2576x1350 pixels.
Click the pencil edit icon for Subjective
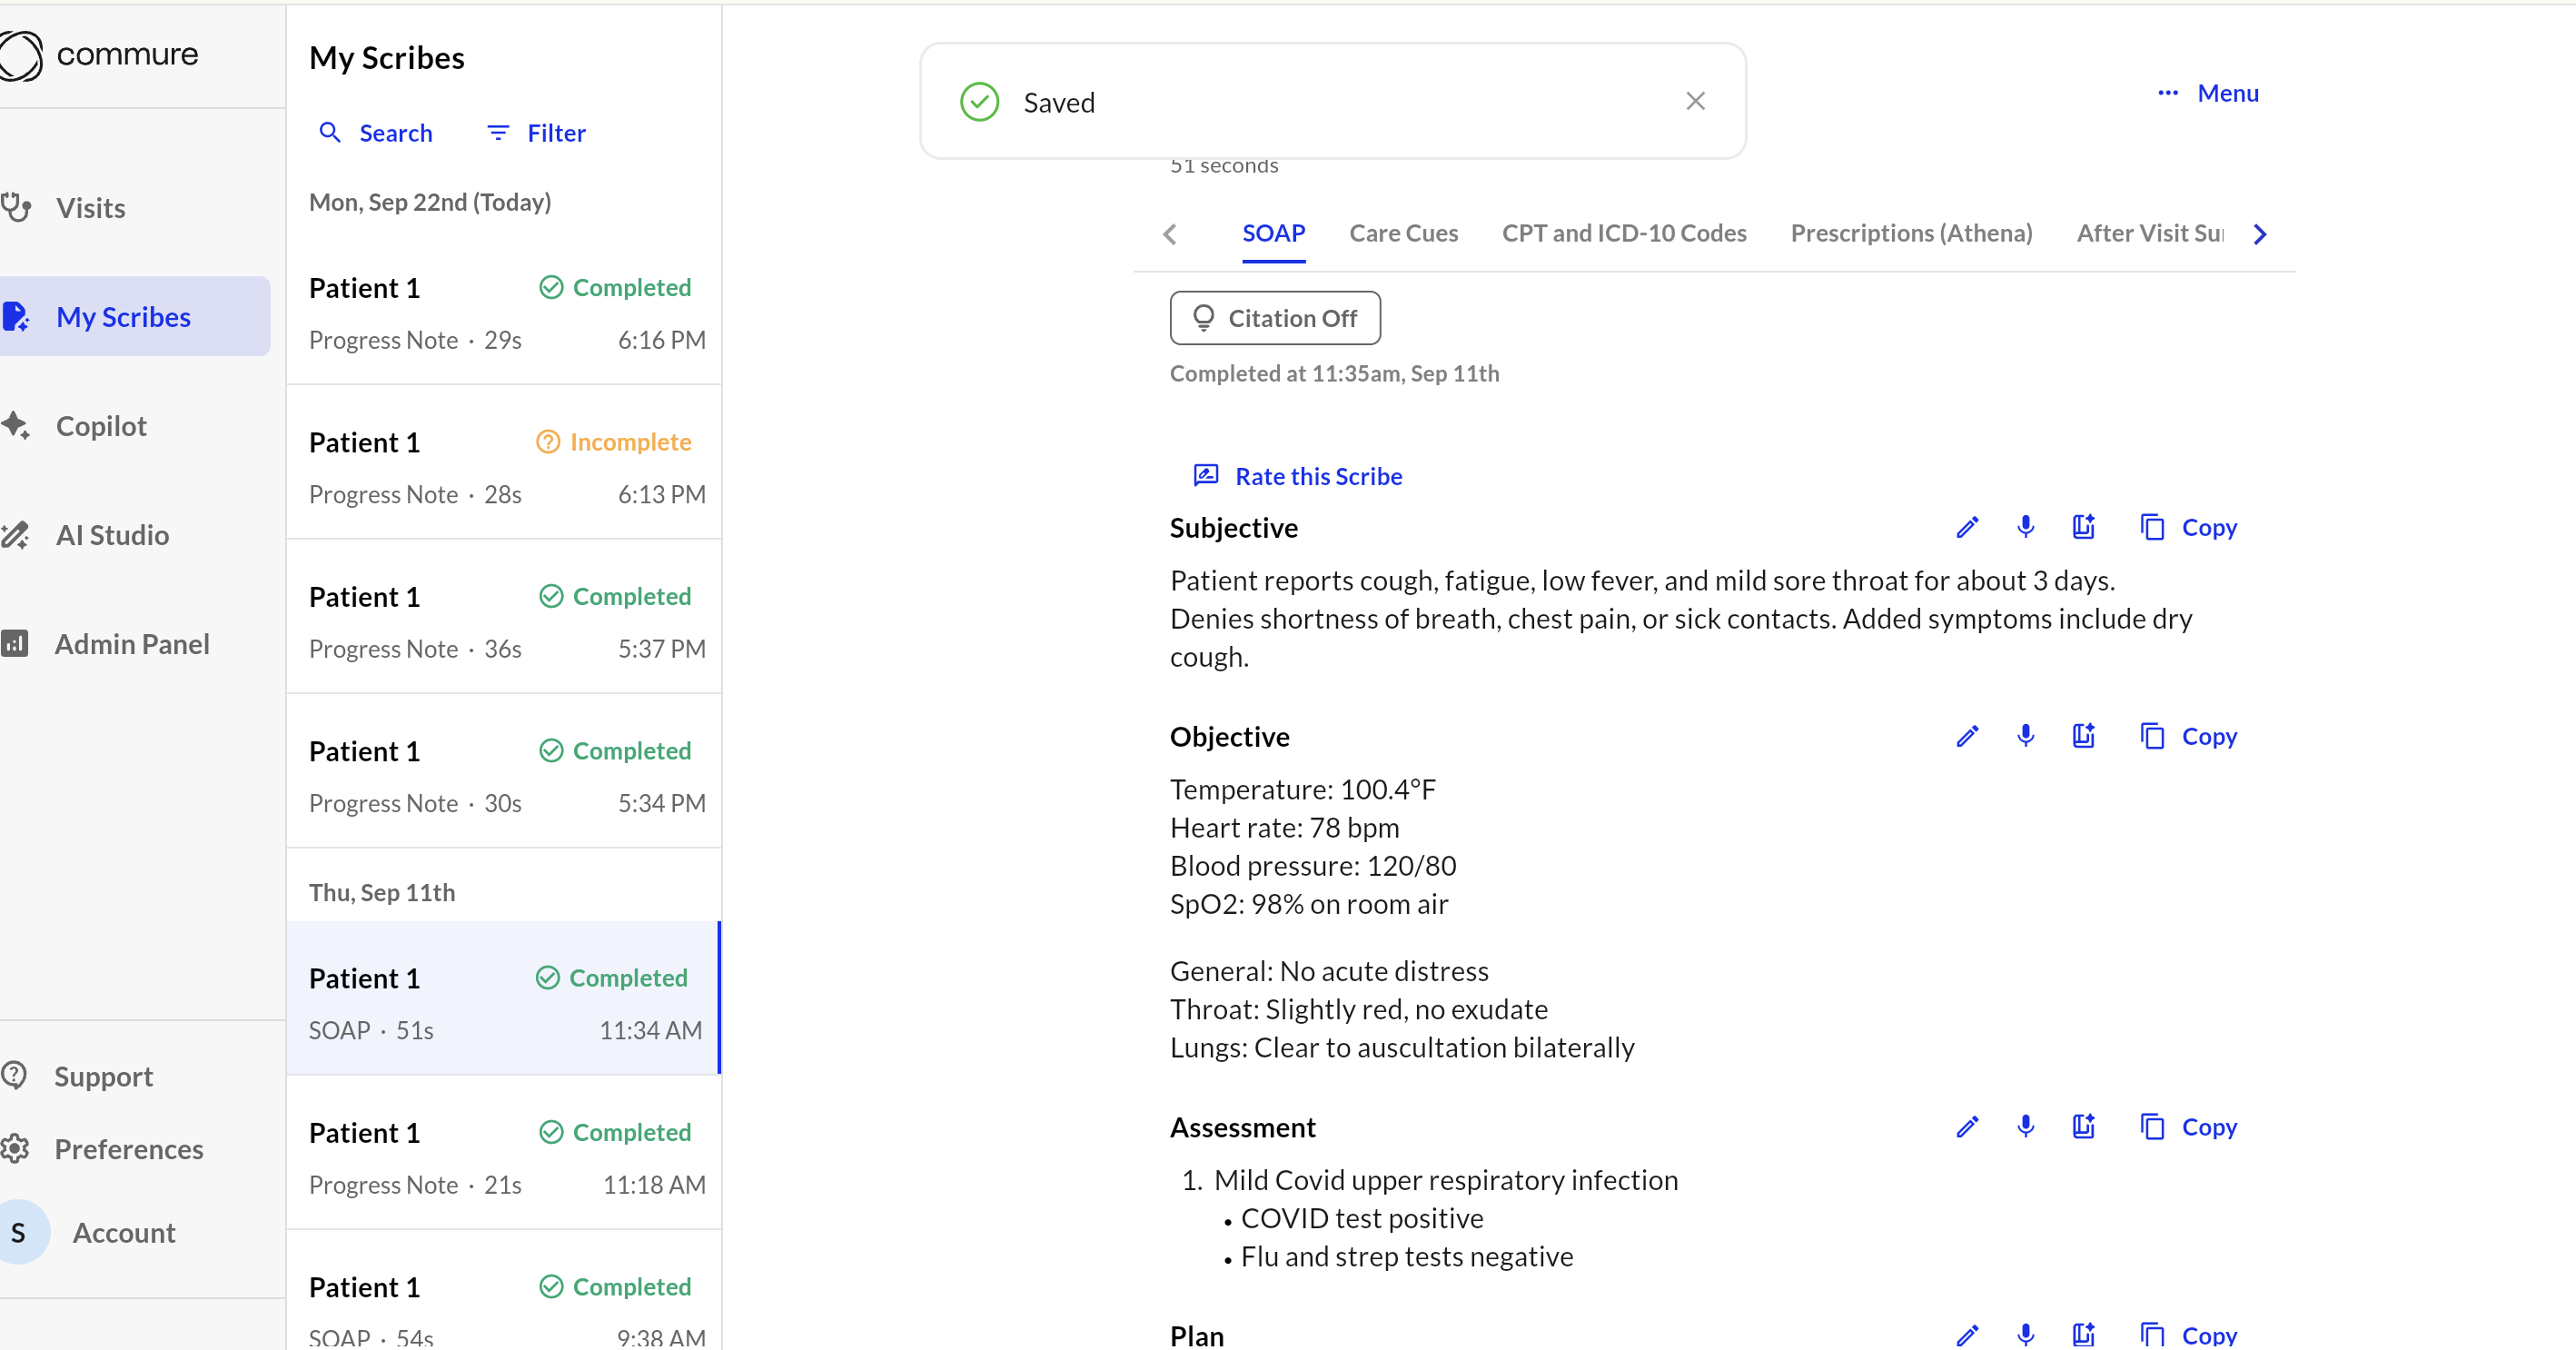coord(1967,527)
